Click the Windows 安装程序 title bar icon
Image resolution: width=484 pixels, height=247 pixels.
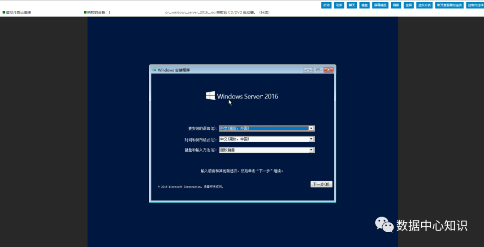point(154,70)
